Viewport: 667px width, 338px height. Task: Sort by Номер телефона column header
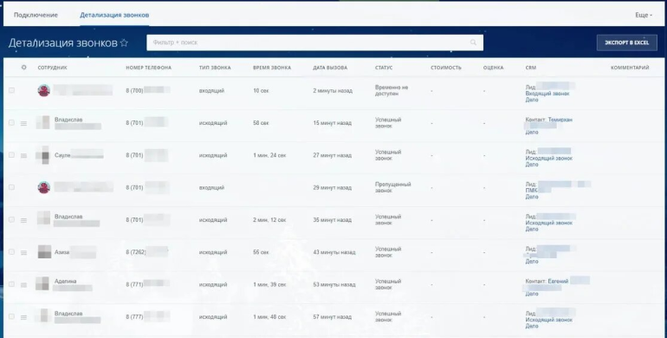(149, 68)
